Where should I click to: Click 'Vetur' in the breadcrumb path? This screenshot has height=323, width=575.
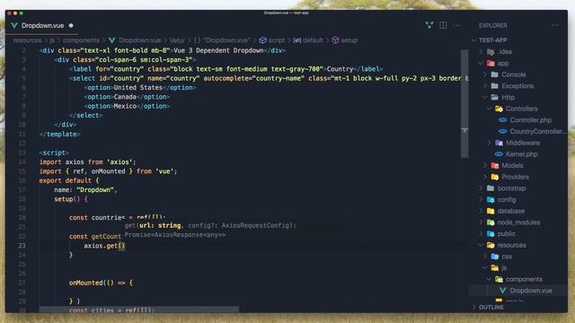177,39
